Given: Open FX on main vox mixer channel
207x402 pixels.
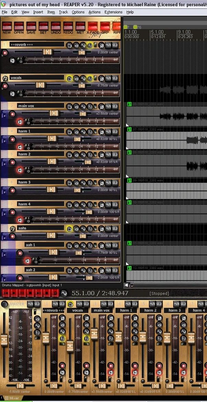Looking at the screenshot, I should point(111,339).
